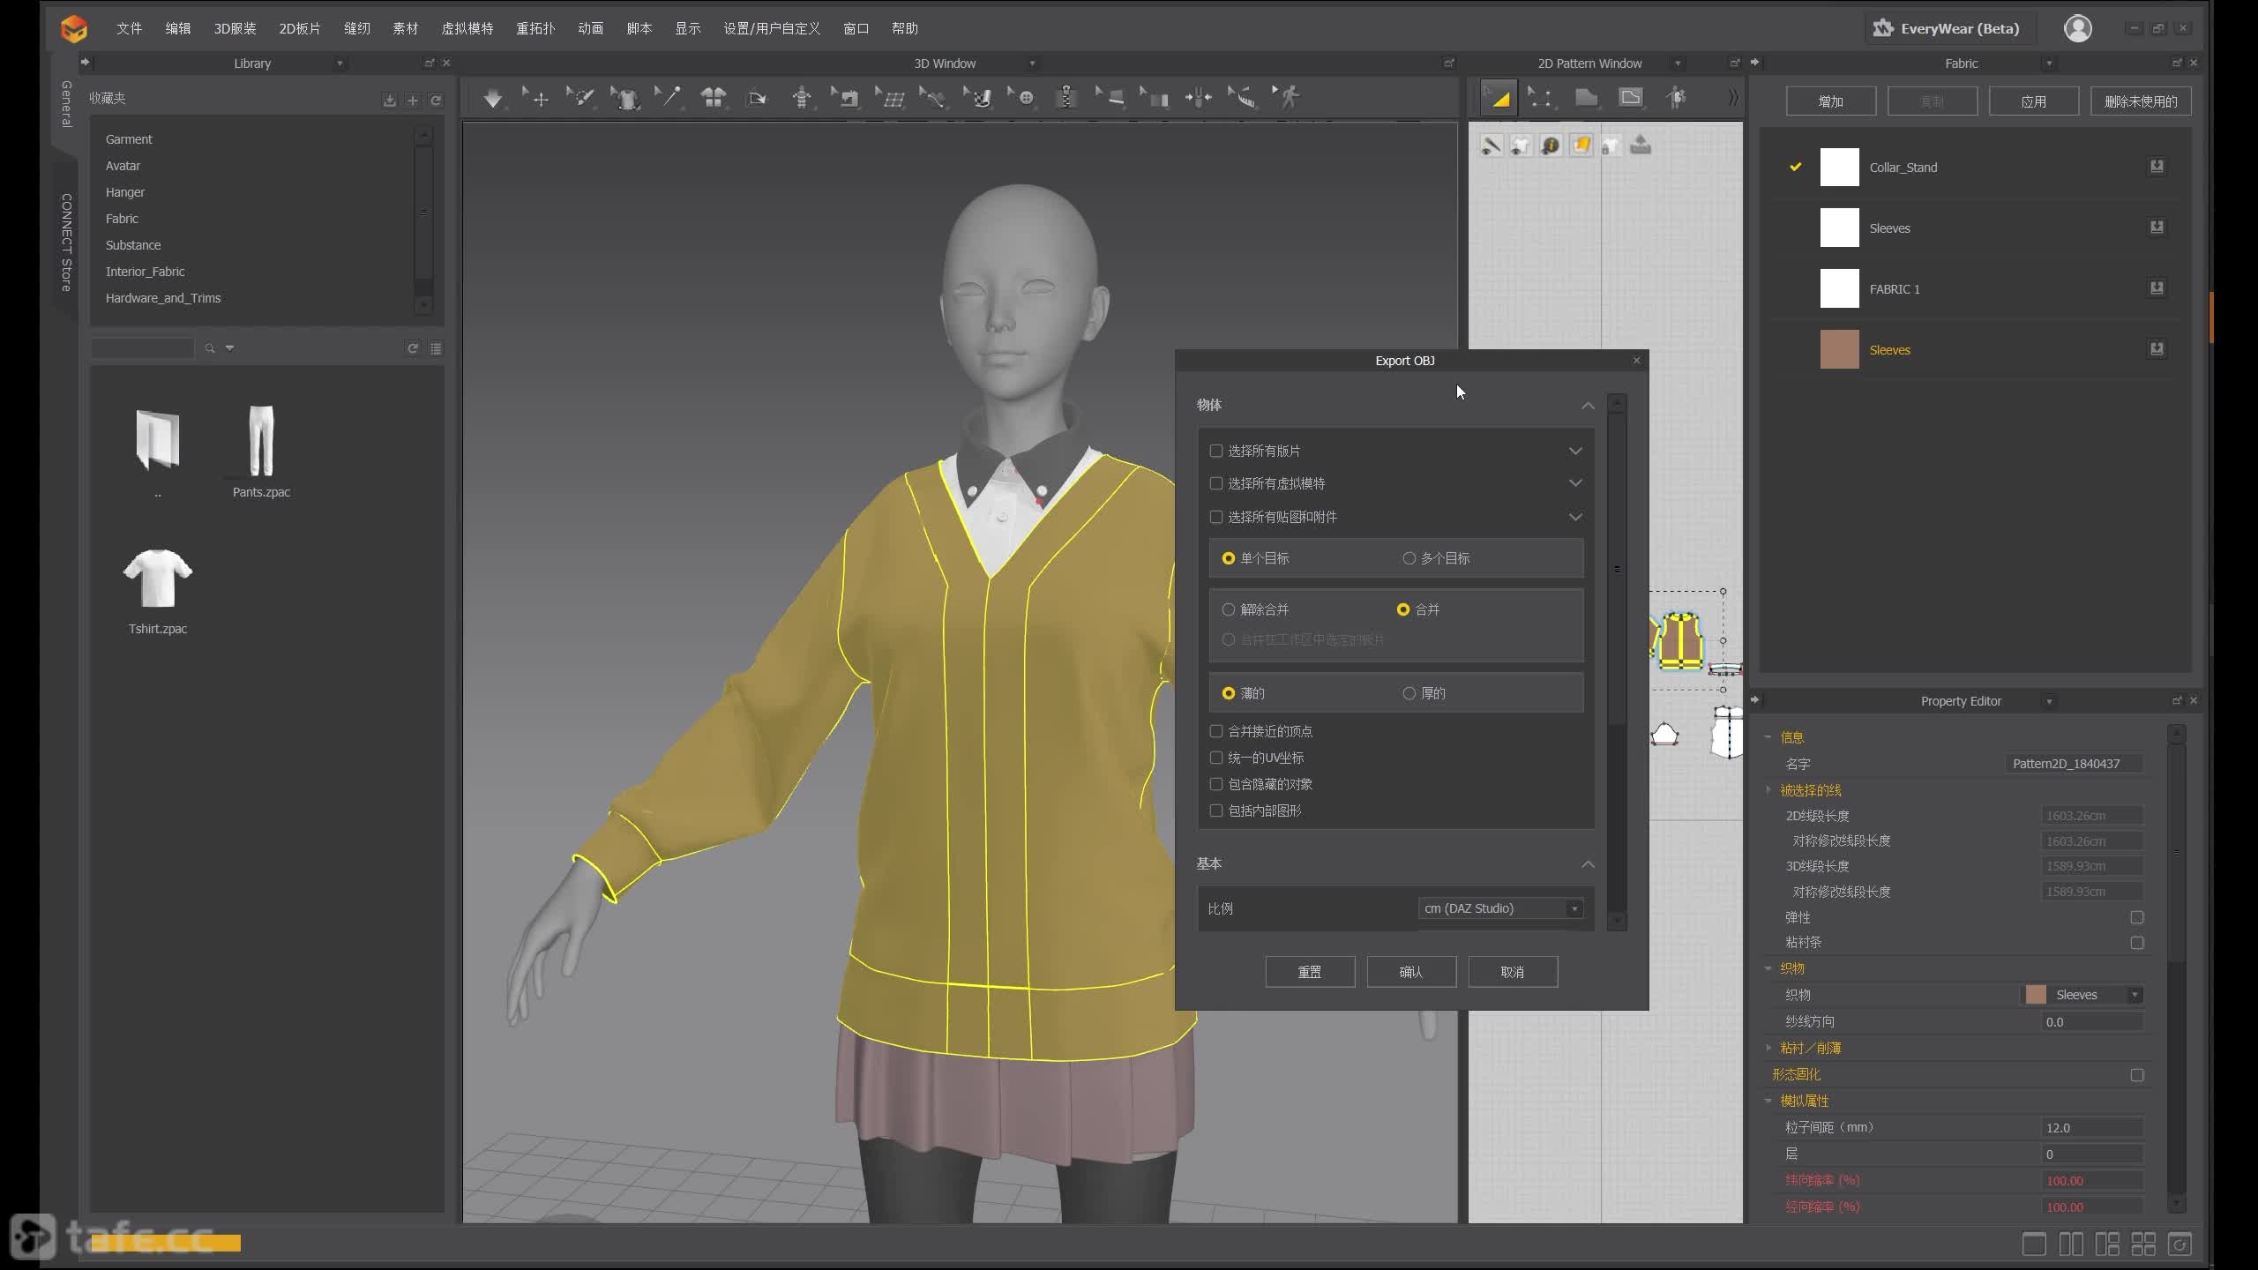Enable '统一的UV坐标' checkbox

click(x=1216, y=758)
